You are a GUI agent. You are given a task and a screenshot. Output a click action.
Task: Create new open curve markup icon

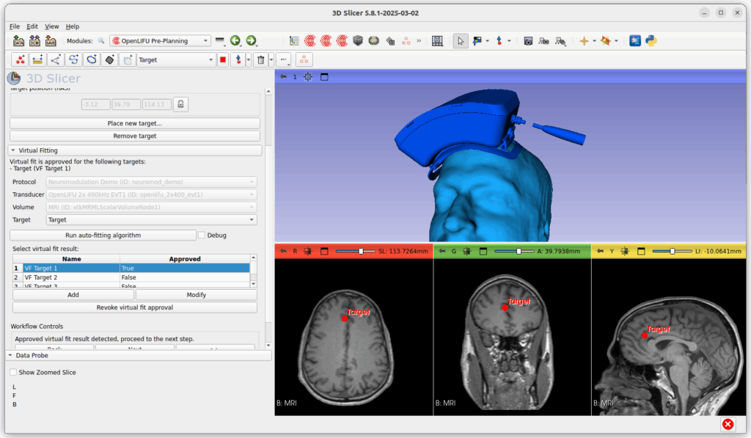[x=73, y=60]
